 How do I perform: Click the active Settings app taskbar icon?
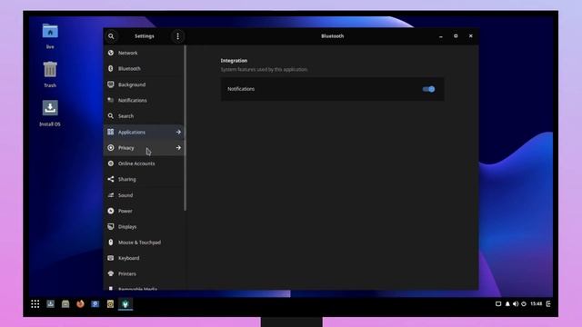pos(125,304)
